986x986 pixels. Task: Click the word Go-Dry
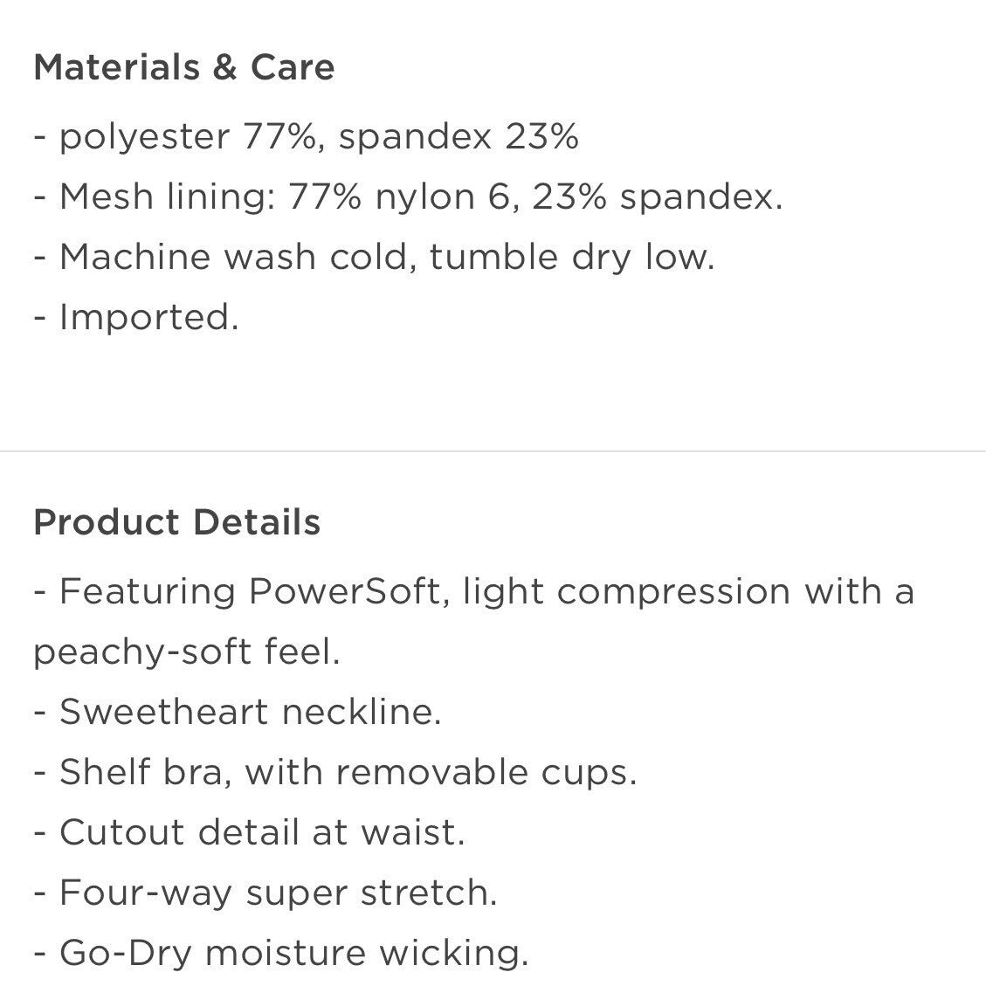pyautogui.click(x=125, y=954)
